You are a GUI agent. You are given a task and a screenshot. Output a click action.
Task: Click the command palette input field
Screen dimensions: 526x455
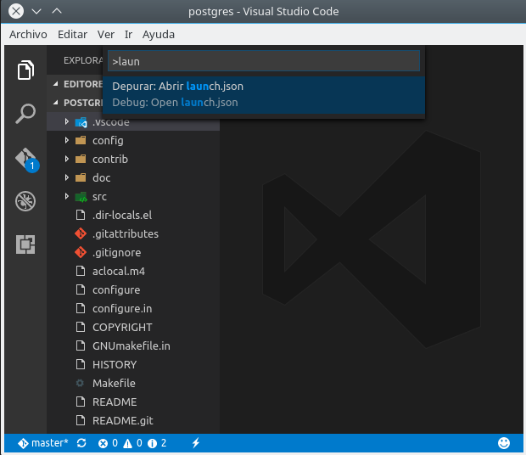coord(263,61)
